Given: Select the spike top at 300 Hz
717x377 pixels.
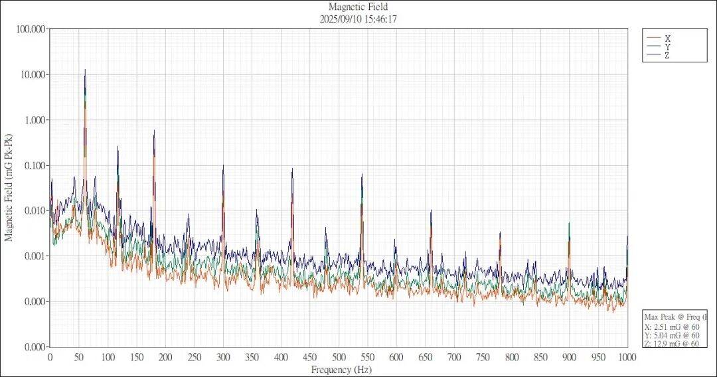Looking at the screenshot, I should tap(223, 166).
